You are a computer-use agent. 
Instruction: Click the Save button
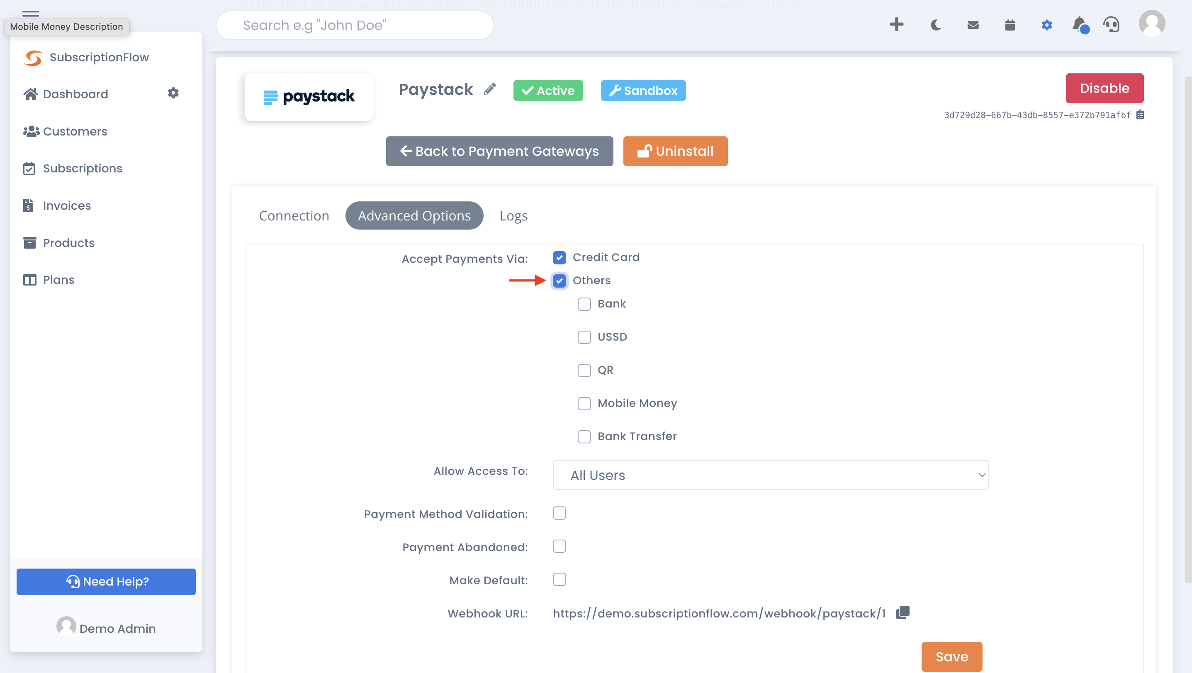pyautogui.click(x=951, y=656)
